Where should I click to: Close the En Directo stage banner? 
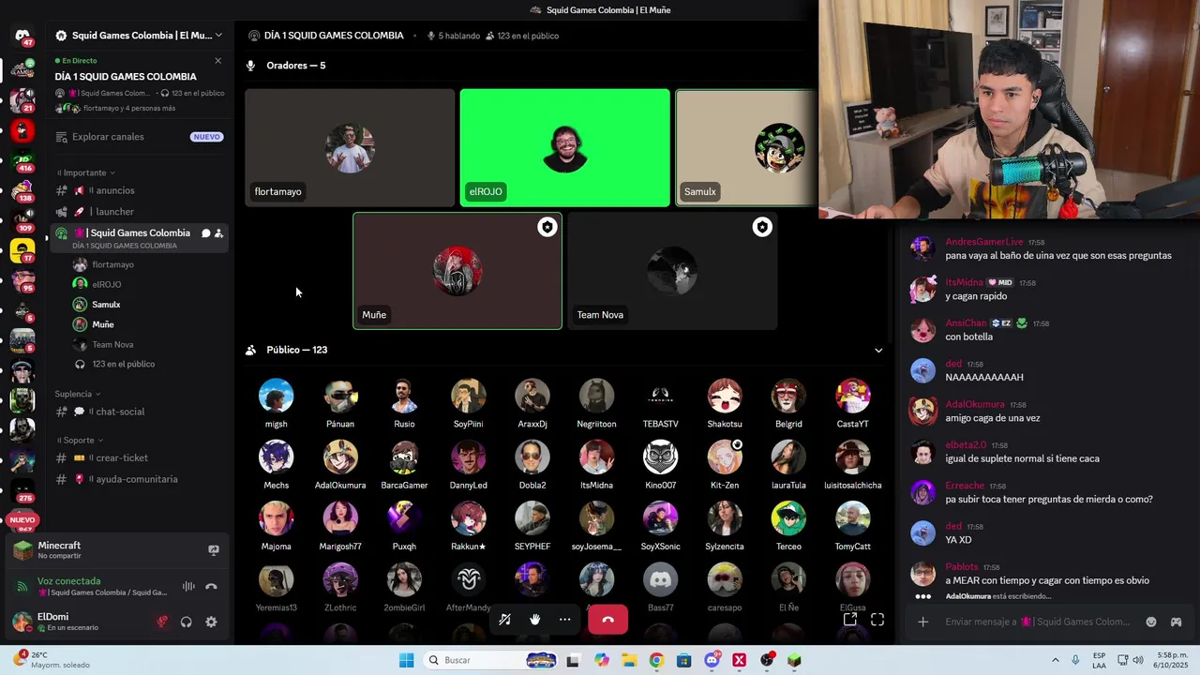coord(217,61)
